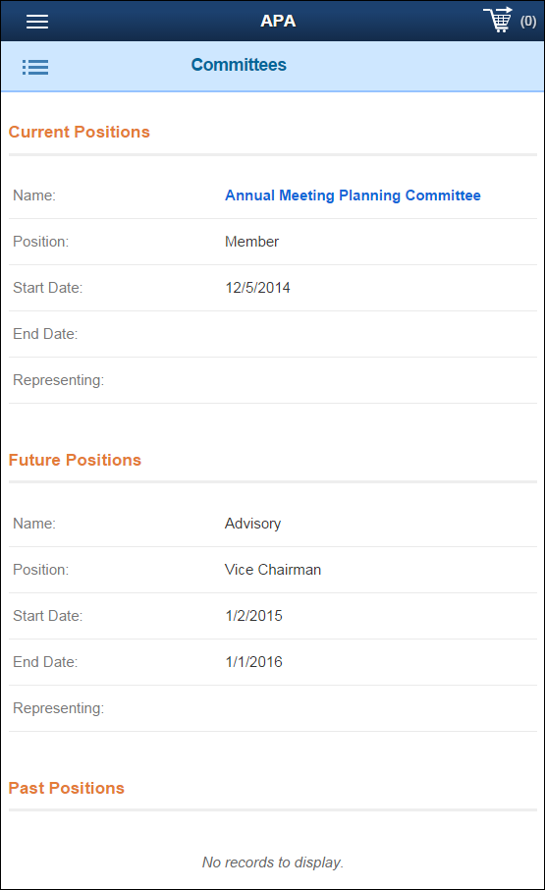Click the 1/1/2016 end date

(x=254, y=662)
